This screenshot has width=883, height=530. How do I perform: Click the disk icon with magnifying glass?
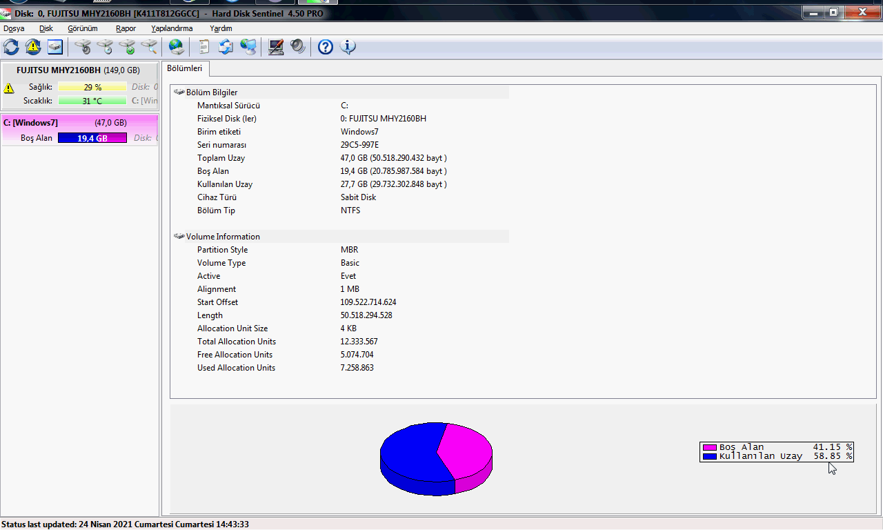click(x=149, y=47)
